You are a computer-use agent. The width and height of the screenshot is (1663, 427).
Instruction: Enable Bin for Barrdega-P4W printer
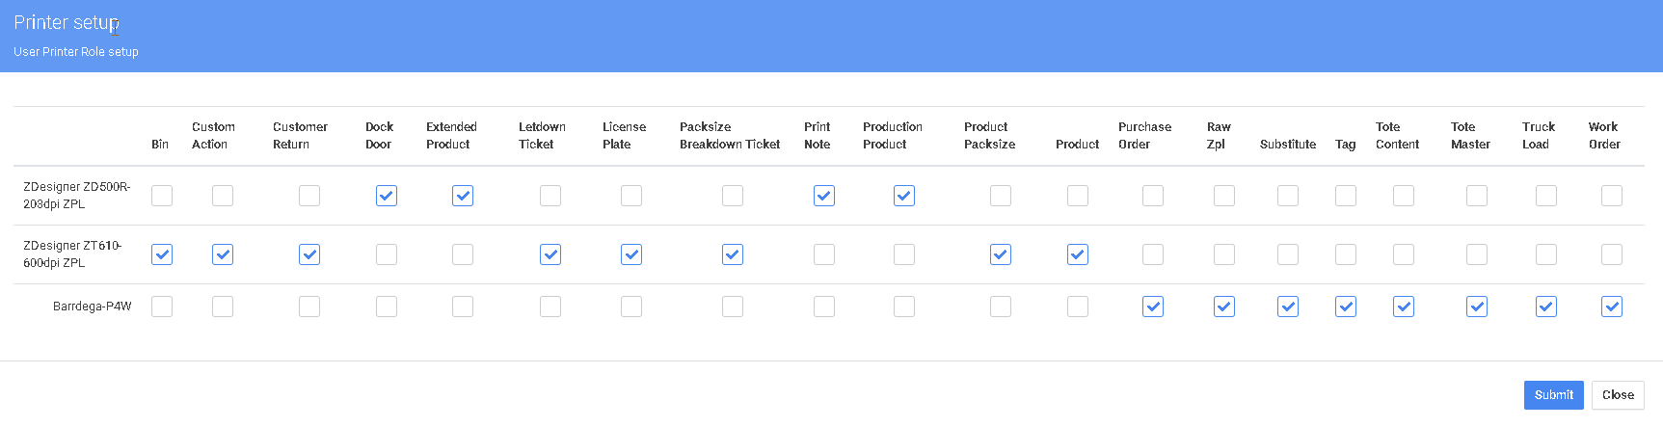click(162, 307)
